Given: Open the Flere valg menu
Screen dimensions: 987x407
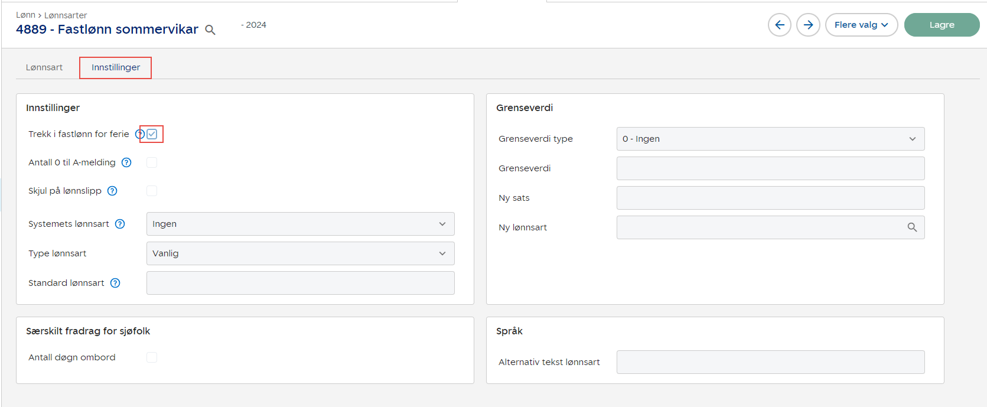Looking at the screenshot, I should coord(861,25).
